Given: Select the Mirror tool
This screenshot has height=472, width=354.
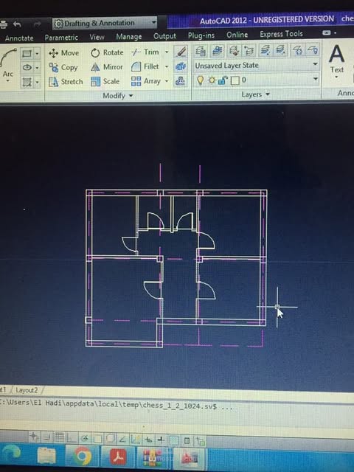Looking at the screenshot, I should 107,67.
